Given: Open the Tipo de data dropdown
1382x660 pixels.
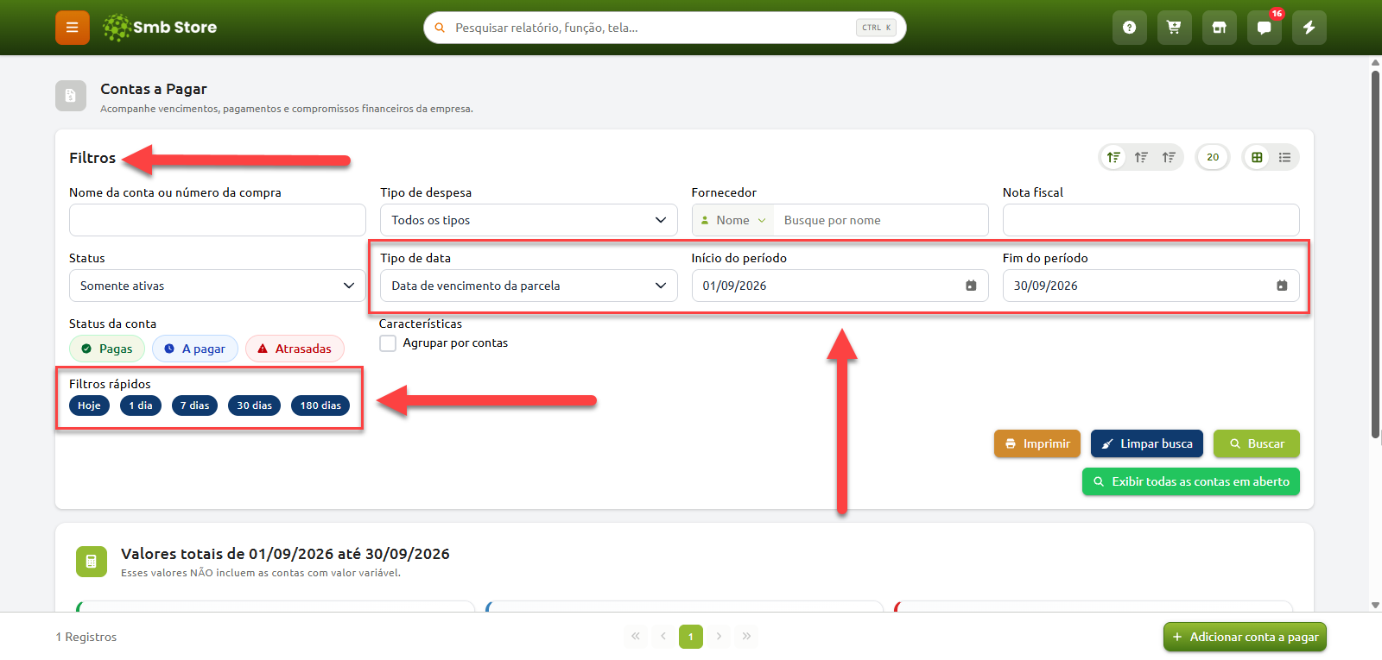Looking at the screenshot, I should click(x=529, y=286).
